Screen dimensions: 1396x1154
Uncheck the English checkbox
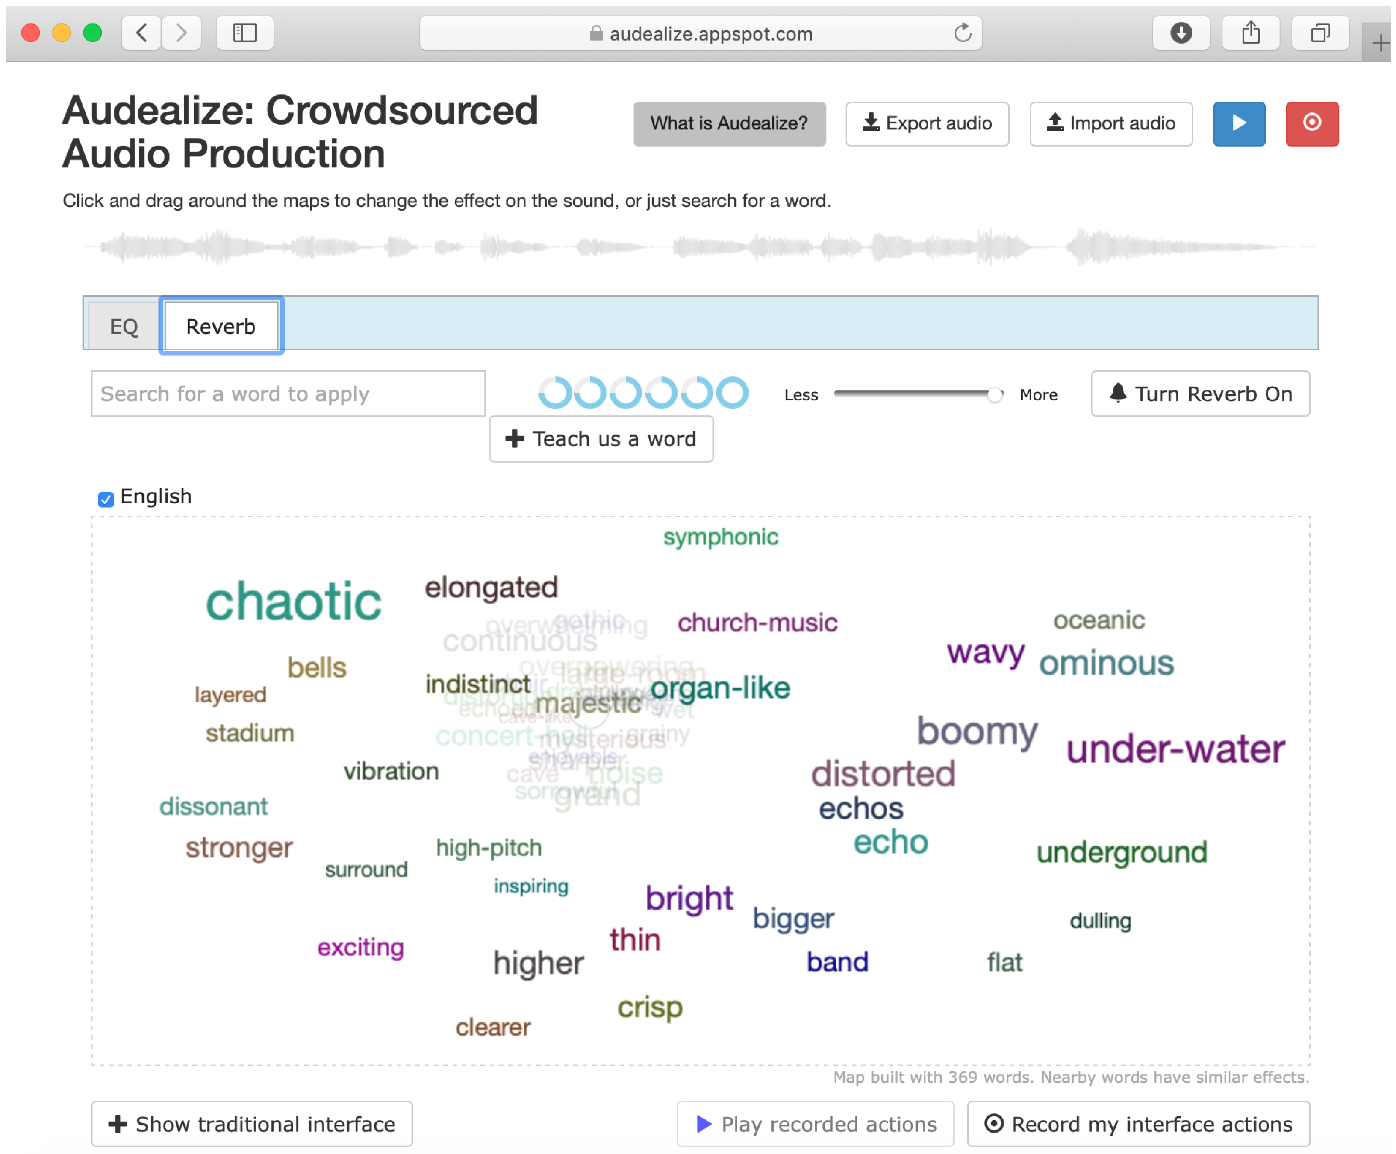(106, 499)
